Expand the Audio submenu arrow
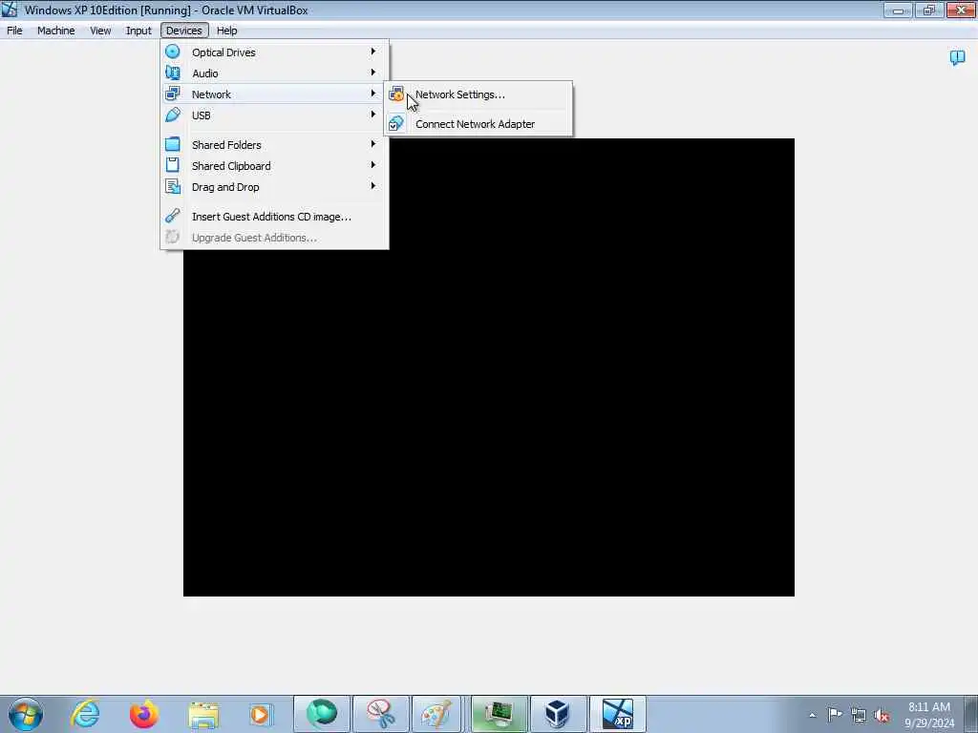The image size is (978, 733). click(x=373, y=73)
